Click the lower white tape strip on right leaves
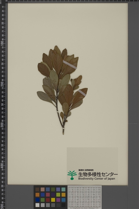Image resolution: width=139 pixels, height=209 pixels. [x=82, y=93]
